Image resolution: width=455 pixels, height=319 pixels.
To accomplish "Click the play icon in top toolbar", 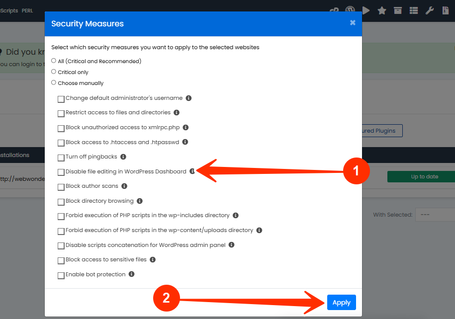I will 366,11.
